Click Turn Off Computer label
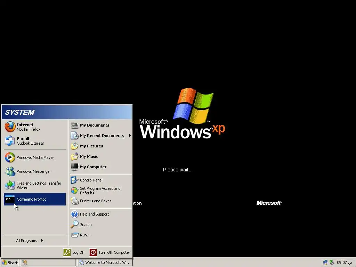The height and width of the screenshot is (267, 356). point(114,252)
